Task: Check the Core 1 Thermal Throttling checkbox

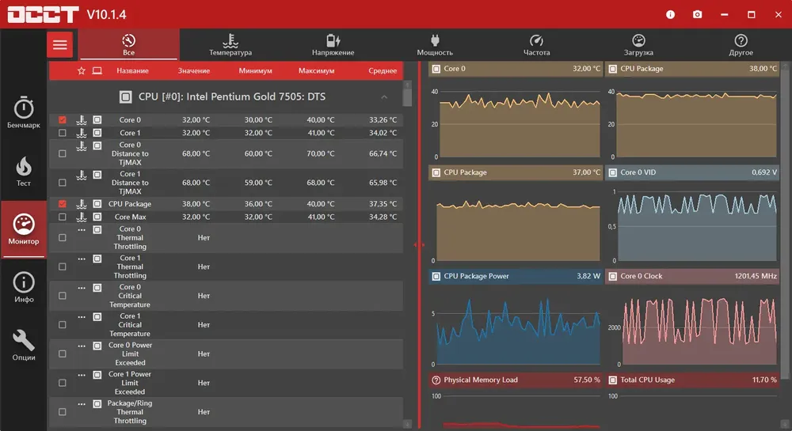Action: coord(62,267)
